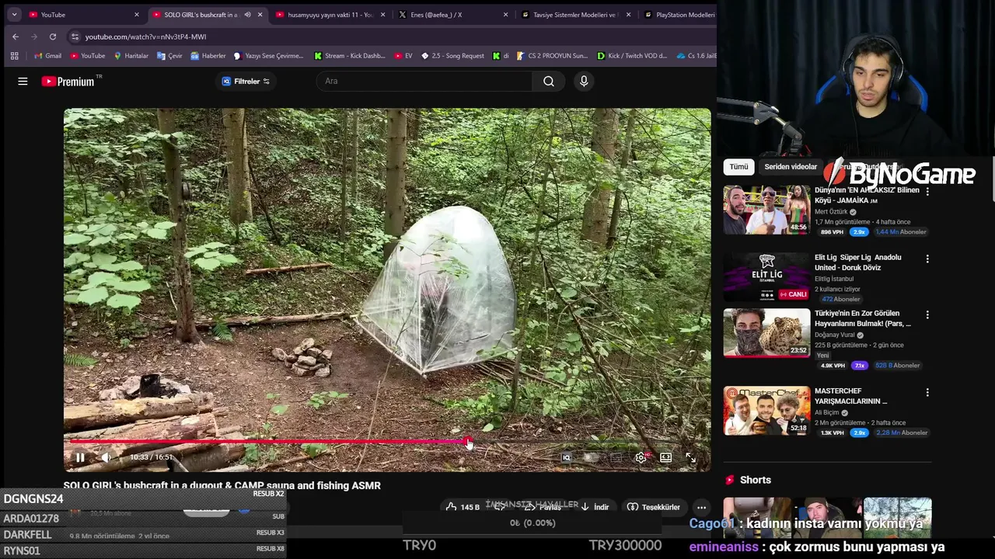Open the Elit Lig live stream thumbnail
This screenshot has width=995, height=559.
(766, 277)
